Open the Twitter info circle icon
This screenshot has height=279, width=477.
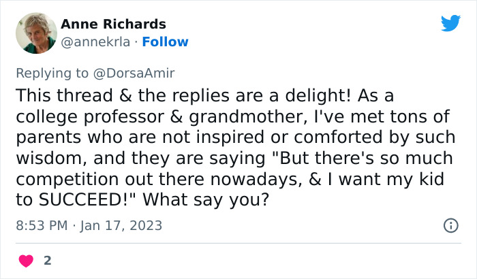450,225
